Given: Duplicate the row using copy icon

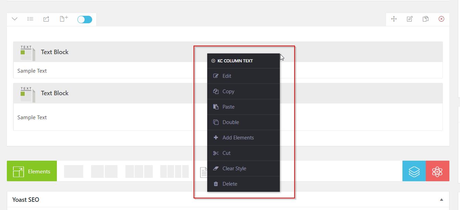Looking at the screenshot, I should click(x=425, y=19).
